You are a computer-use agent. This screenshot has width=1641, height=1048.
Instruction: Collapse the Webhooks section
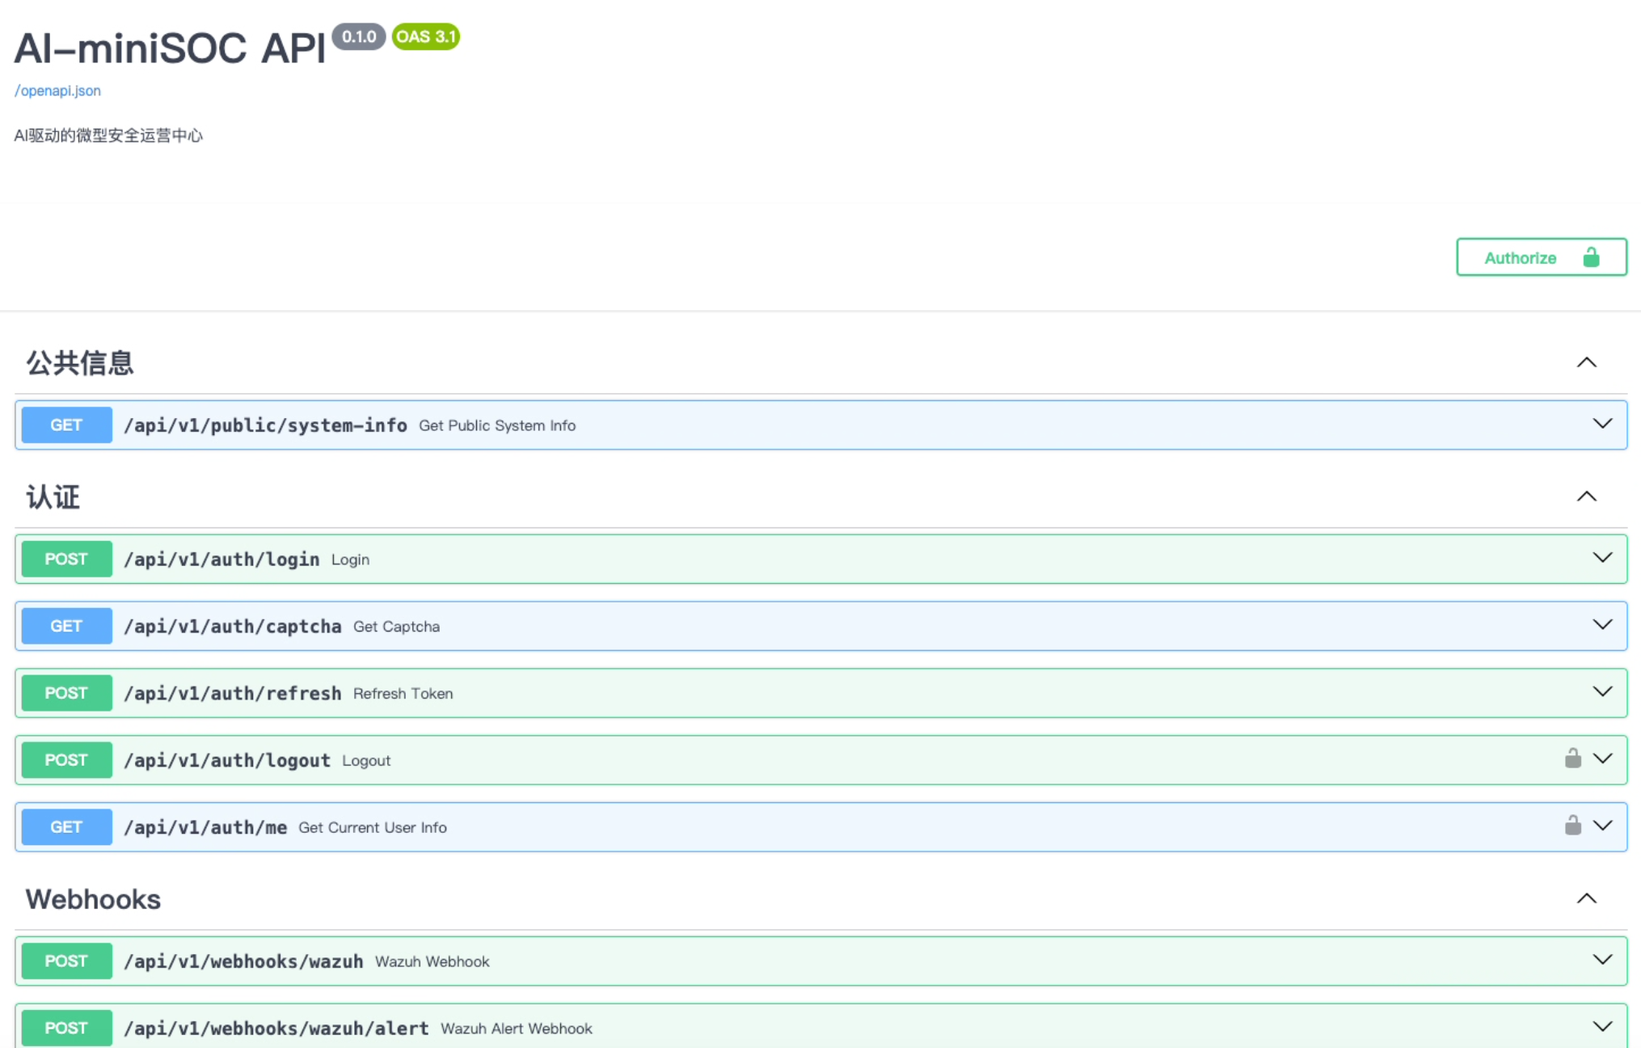pyautogui.click(x=1586, y=899)
